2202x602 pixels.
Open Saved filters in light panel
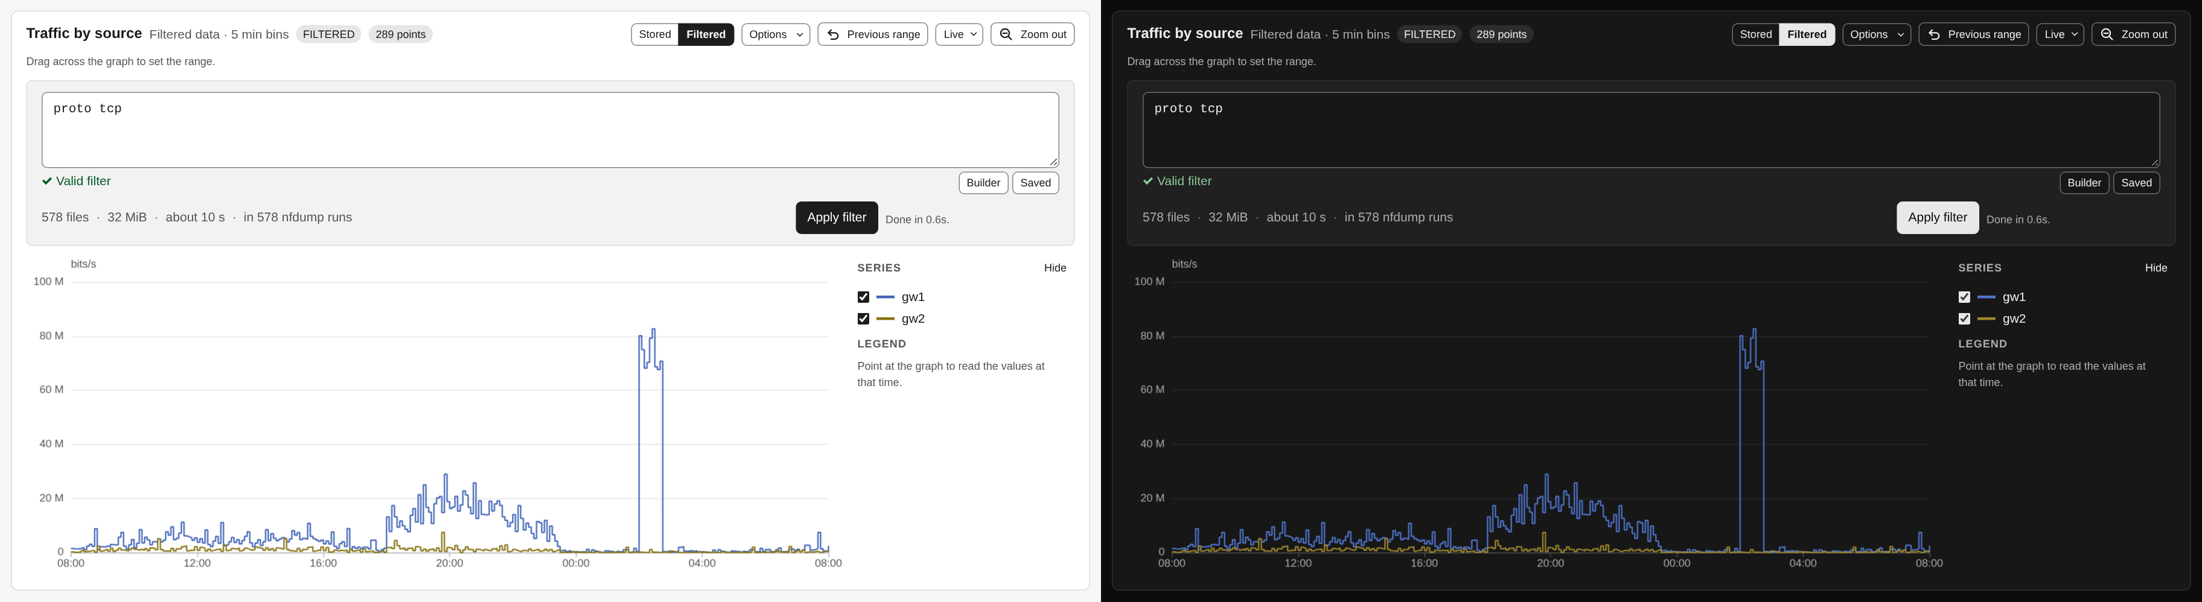coord(1035,183)
